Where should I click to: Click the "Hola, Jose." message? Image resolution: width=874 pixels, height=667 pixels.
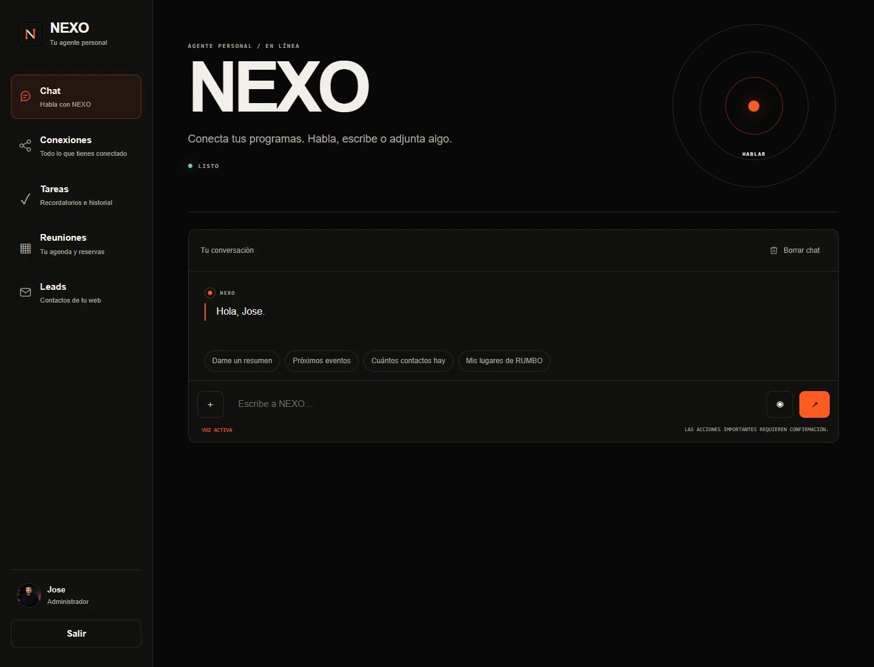240,312
